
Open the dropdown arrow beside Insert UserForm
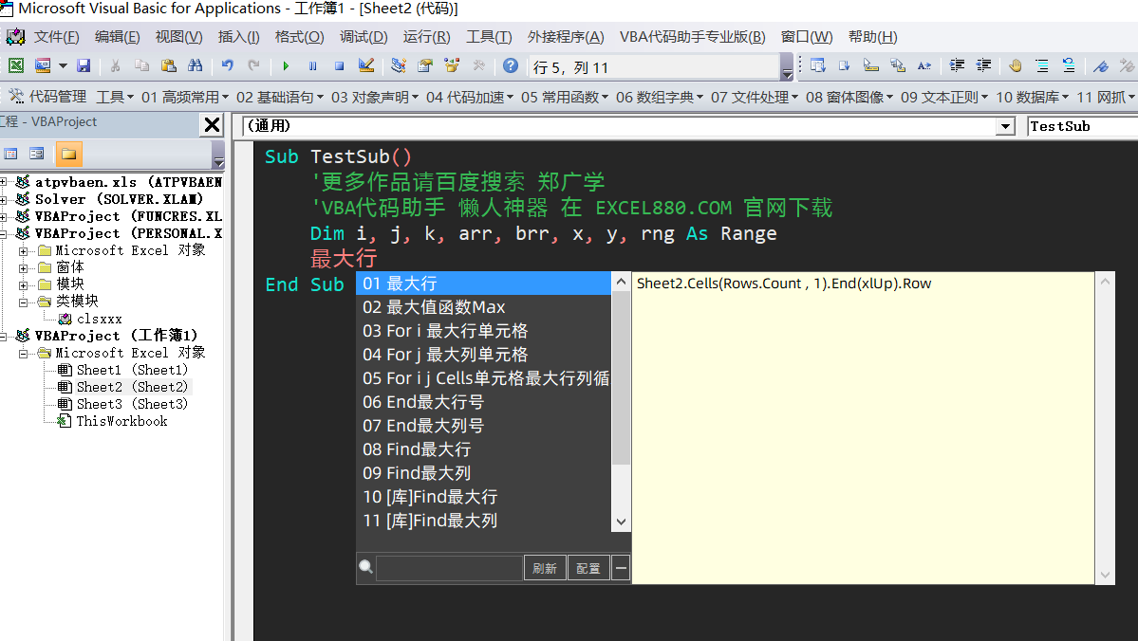64,66
